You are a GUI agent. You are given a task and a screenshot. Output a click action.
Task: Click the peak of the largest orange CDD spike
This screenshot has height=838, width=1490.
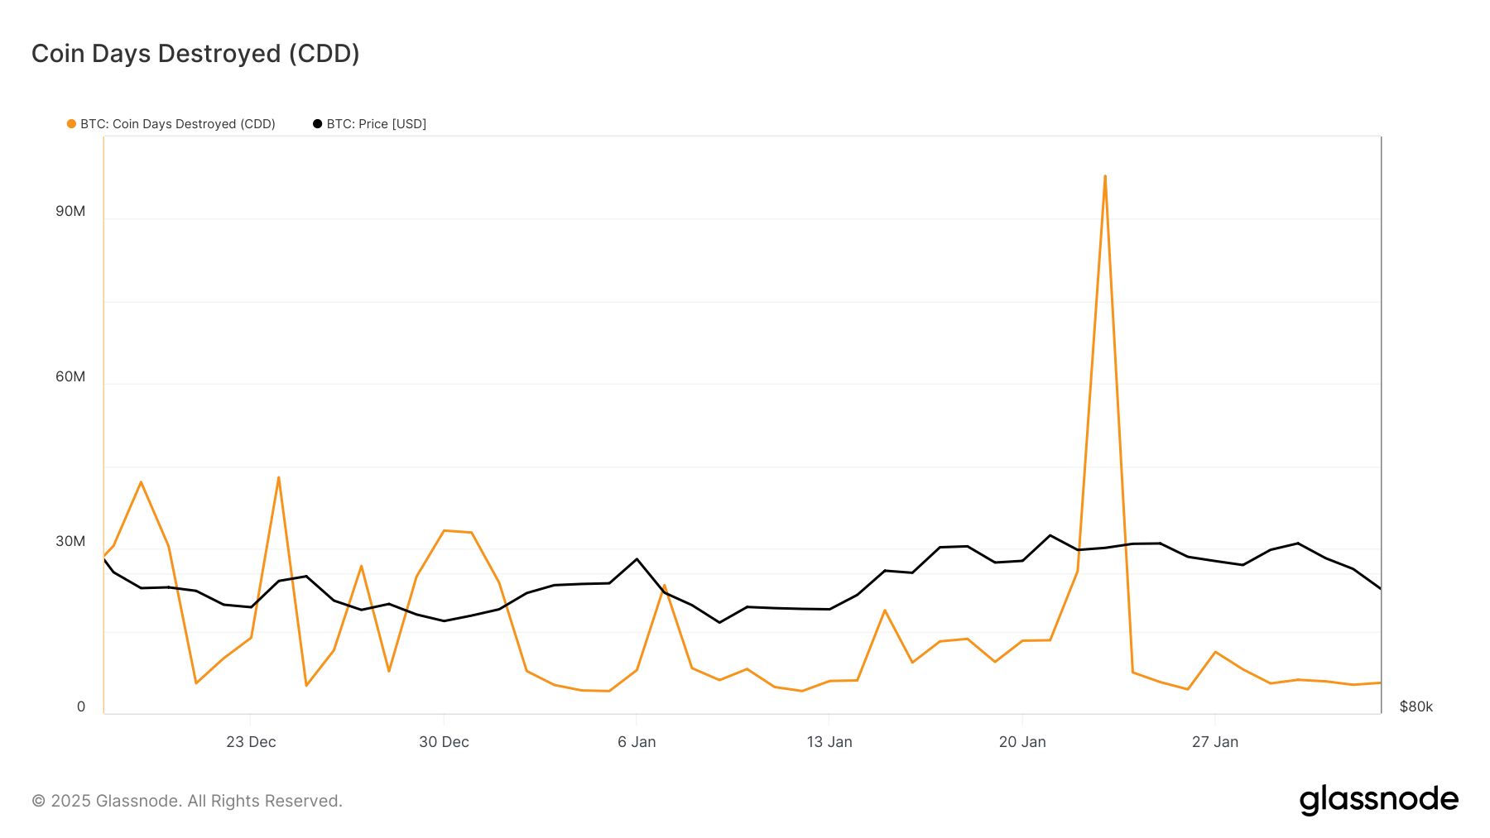(1105, 176)
